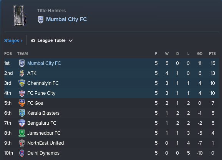Viewport: 222px width, 160px height.
Task: Open Mumbai City FC title holder link
Action: pyautogui.click(x=66, y=20)
